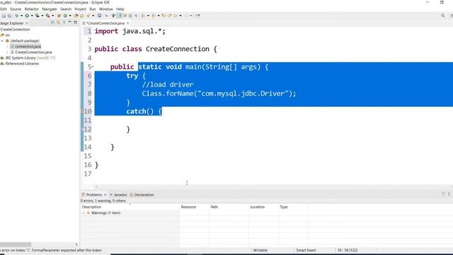
Task: Open the Project menu
Action: (80, 9)
